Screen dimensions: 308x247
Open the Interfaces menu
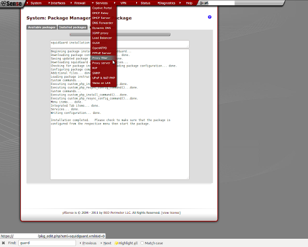click(x=58, y=3)
